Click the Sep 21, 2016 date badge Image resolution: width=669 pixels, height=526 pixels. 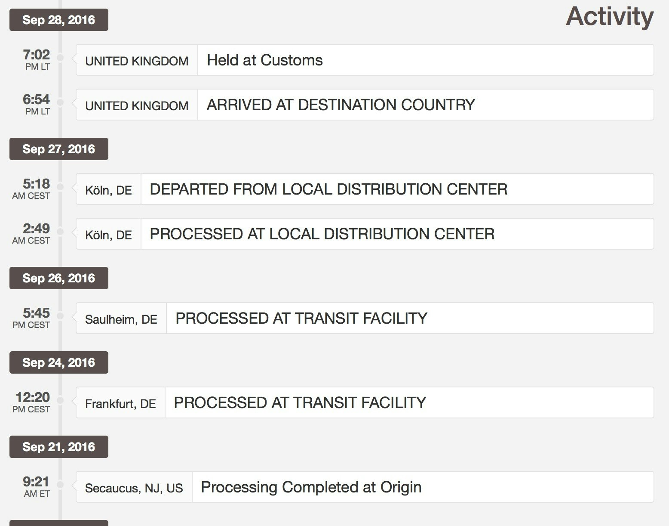pos(58,447)
